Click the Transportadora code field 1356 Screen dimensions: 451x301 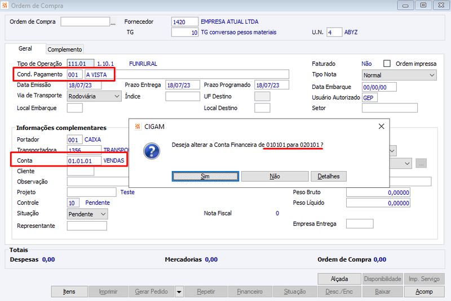84,150
